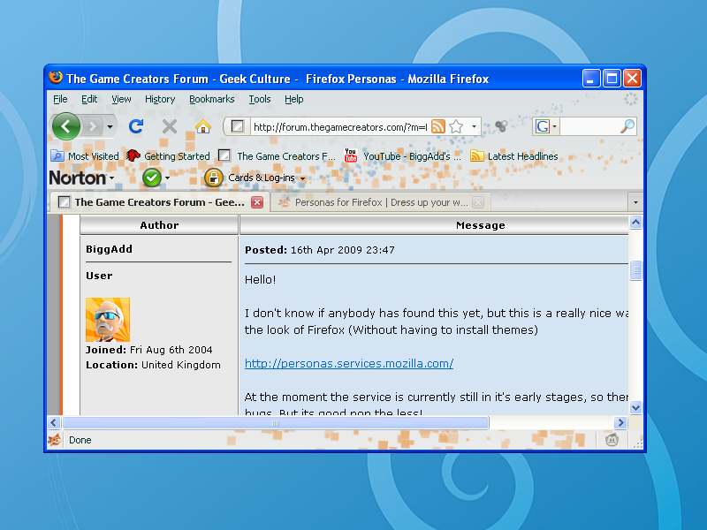Minimize the Firefox window
707x530 pixels.
[x=591, y=79]
